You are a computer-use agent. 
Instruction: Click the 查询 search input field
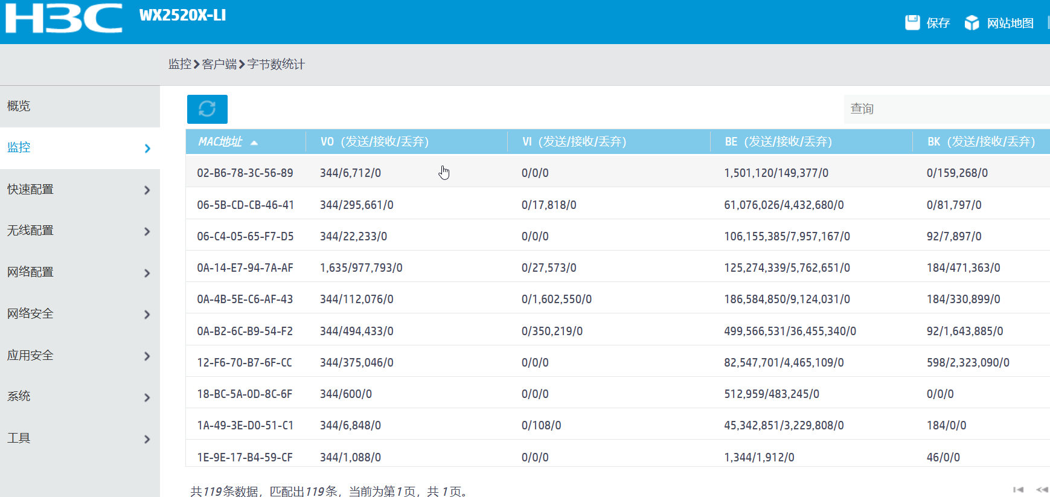[x=946, y=109]
